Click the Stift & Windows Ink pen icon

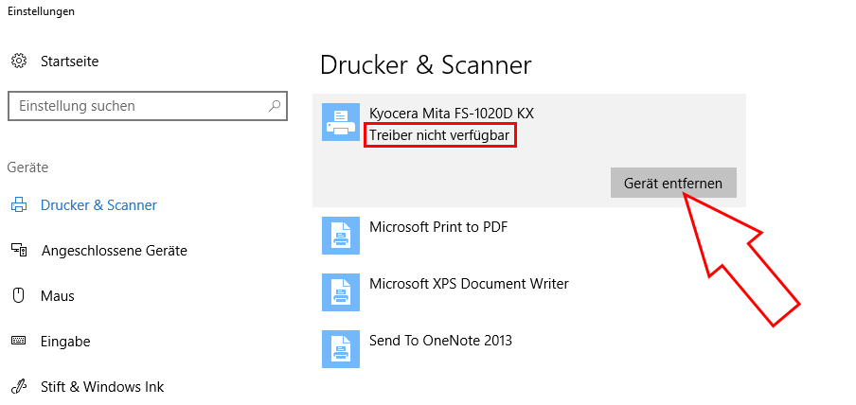[19, 387]
